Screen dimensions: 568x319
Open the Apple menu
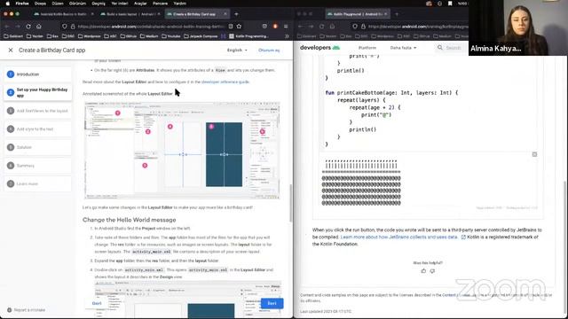click(8, 4)
